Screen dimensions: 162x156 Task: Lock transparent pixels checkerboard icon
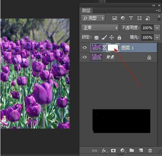[x=96, y=37]
